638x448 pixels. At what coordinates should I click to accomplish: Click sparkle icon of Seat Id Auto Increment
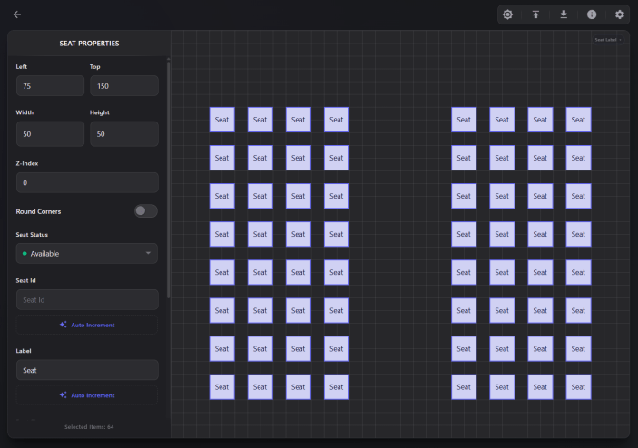pos(64,325)
